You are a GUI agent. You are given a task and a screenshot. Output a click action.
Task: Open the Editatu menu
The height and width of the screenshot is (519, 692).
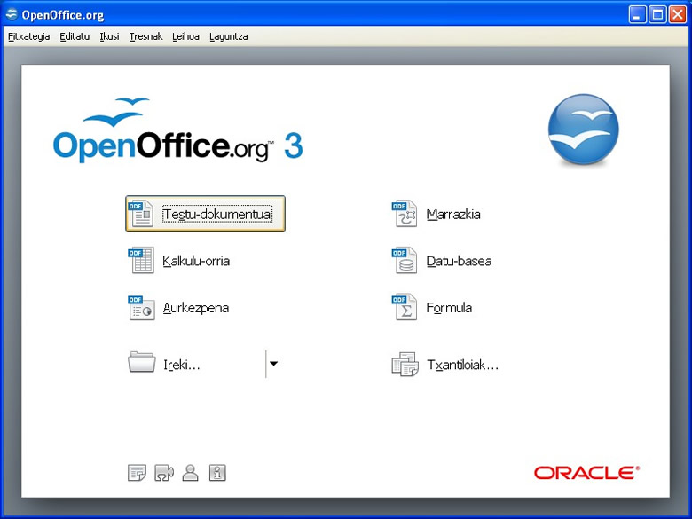pos(75,36)
